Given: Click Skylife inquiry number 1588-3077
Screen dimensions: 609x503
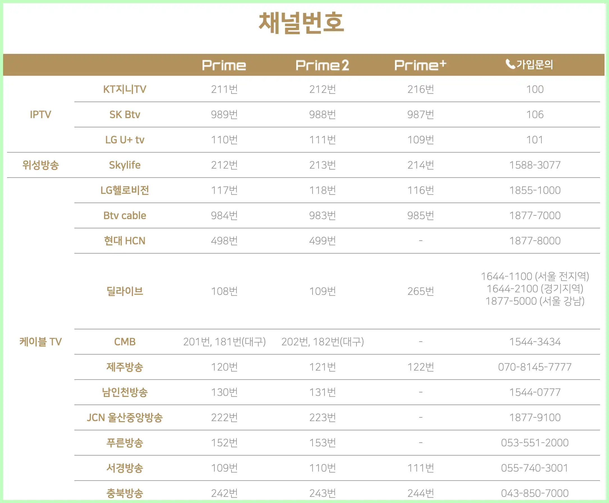Looking at the screenshot, I should pyautogui.click(x=535, y=165).
